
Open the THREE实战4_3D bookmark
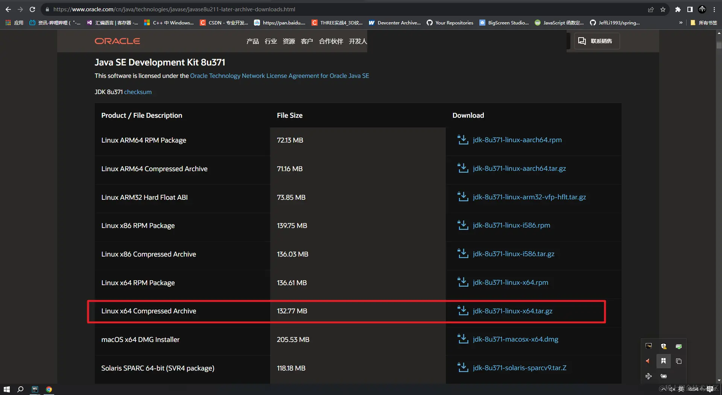pyautogui.click(x=337, y=23)
